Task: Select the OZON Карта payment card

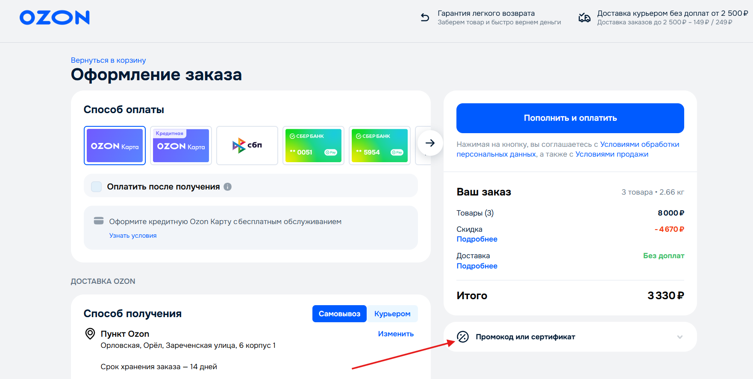Action: click(x=115, y=146)
